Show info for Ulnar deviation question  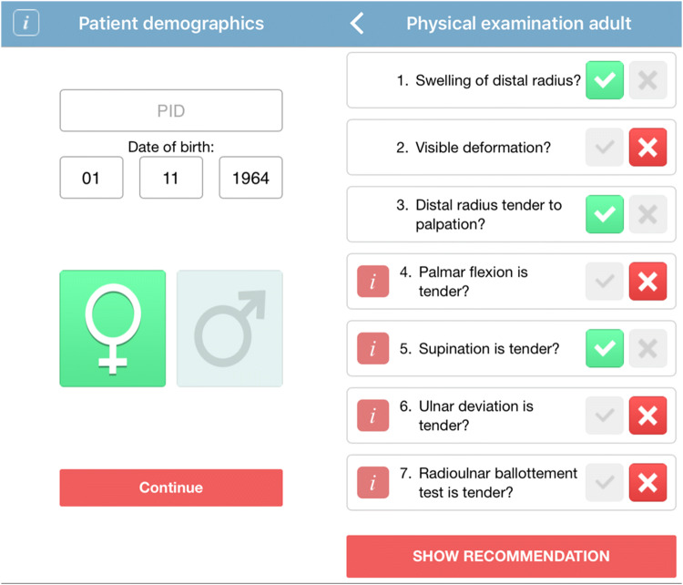click(373, 416)
